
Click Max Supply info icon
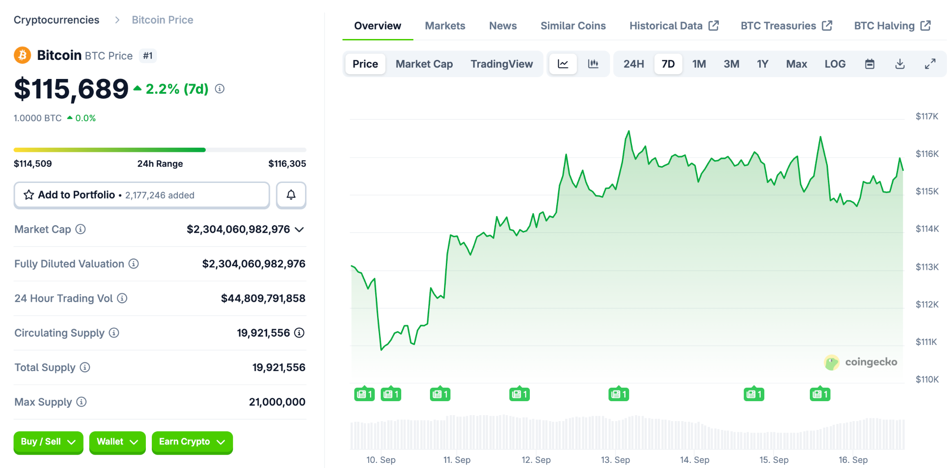tap(81, 402)
